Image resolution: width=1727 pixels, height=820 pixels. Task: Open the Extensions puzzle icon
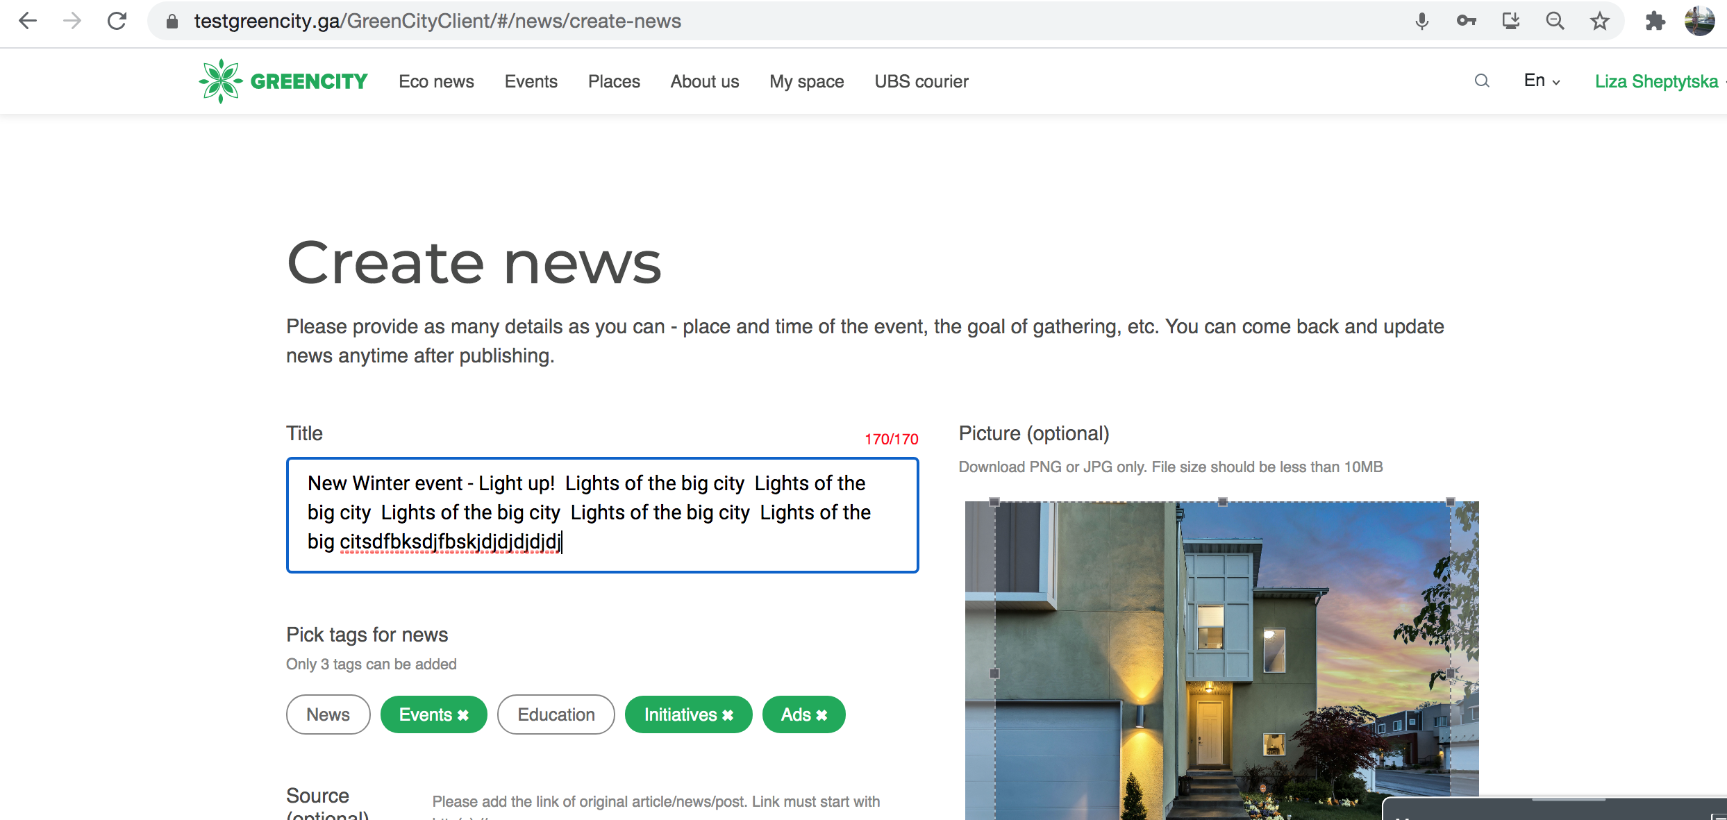coord(1655,21)
